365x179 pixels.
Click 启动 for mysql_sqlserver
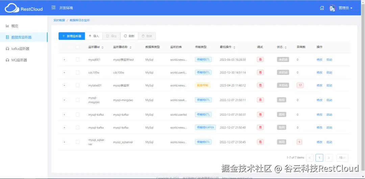tap(329, 142)
